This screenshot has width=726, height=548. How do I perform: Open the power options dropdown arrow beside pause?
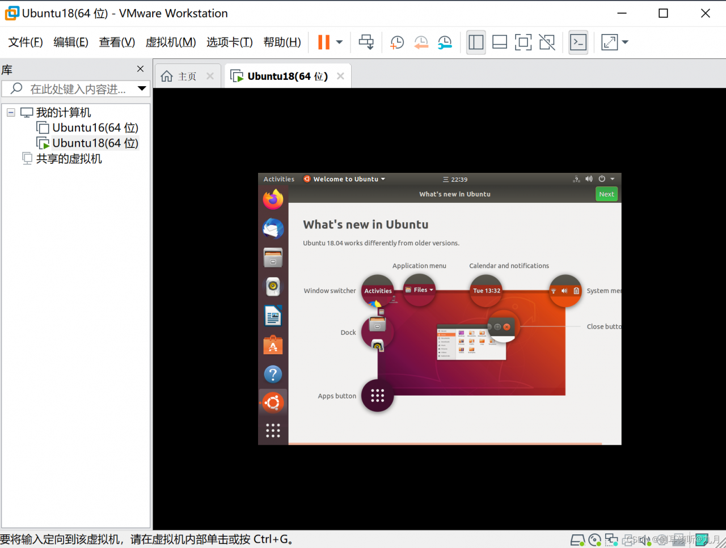pyautogui.click(x=339, y=42)
